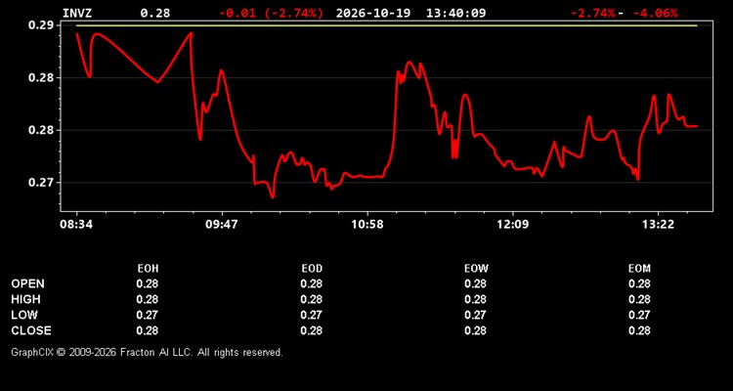Choose the EOW HIGH value 0.28
This screenshot has height=391, width=733.
point(475,299)
